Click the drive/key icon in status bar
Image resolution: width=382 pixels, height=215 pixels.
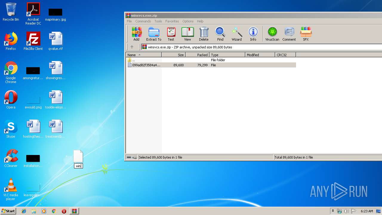coord(132,157)
